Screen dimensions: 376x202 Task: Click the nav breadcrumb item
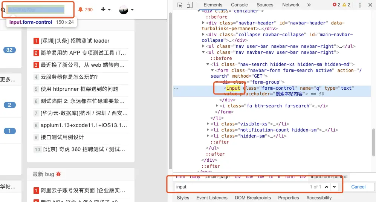[249, 177]
